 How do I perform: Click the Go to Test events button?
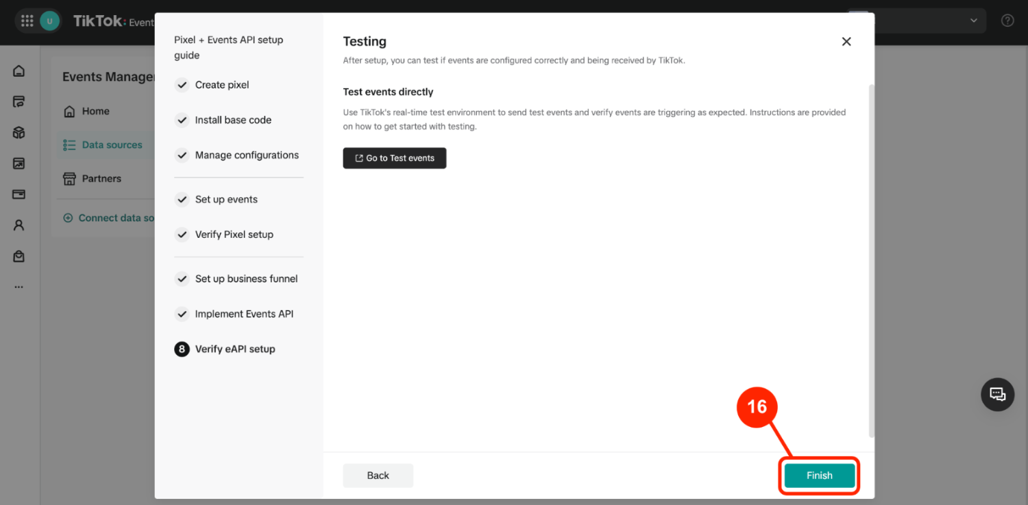tap(395, 158)
